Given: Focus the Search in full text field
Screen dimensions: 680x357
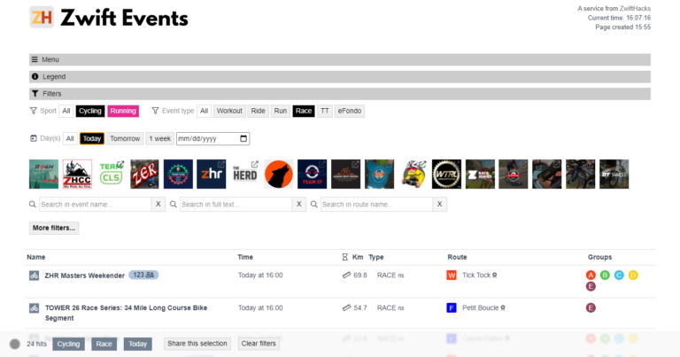Looking at the screenshot, I should (x=236, y=205).
